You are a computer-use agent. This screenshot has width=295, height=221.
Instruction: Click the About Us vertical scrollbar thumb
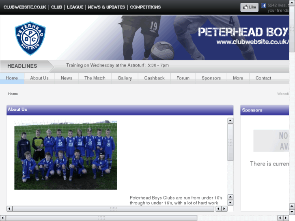pyautogui.click(x=230, y=142)
